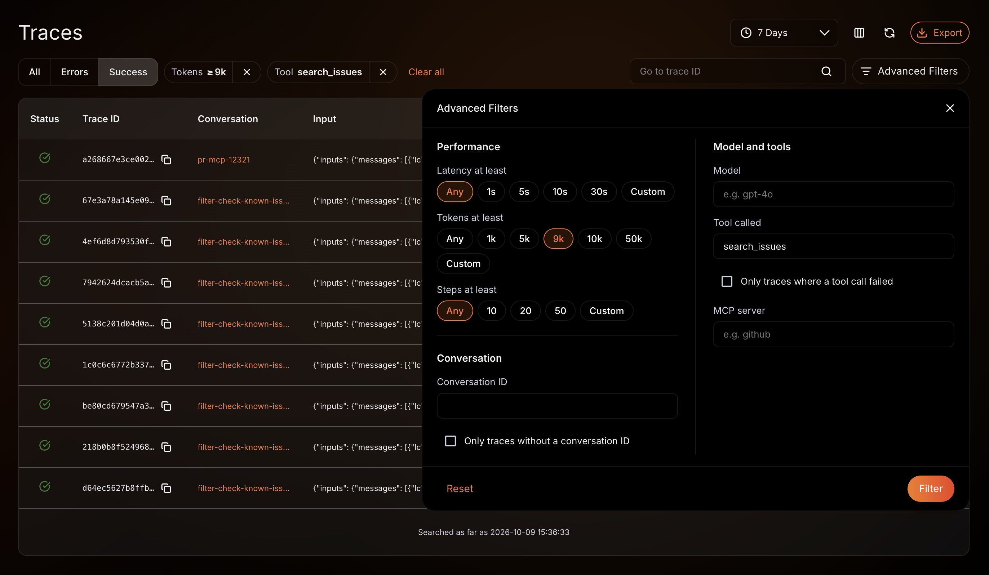
Task: Click the Model text input
Action: [x=834, y=194]
